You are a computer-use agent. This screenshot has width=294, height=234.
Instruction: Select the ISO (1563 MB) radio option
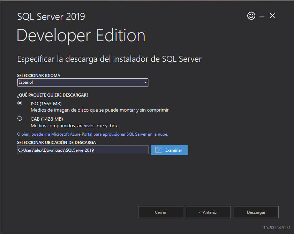point(20,103)
